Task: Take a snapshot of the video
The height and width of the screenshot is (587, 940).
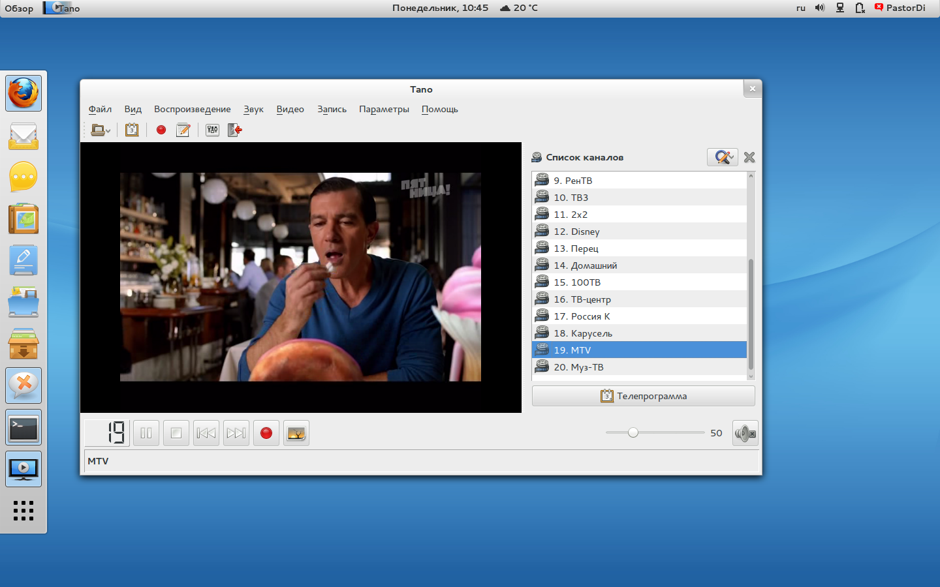Action: (x=296, y=433)
